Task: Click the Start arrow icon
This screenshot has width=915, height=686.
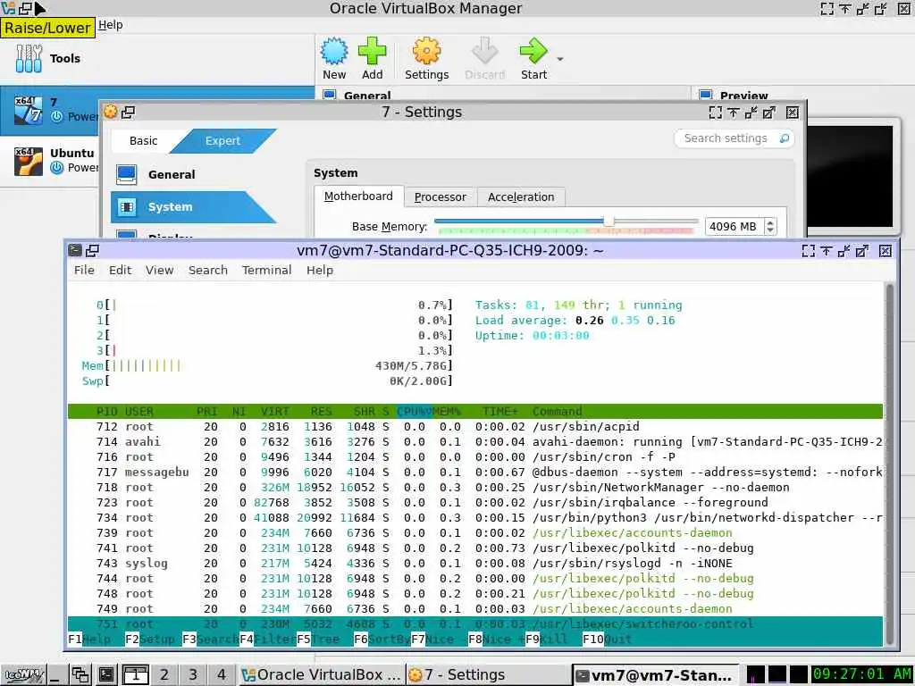Action: coord(533,51)
